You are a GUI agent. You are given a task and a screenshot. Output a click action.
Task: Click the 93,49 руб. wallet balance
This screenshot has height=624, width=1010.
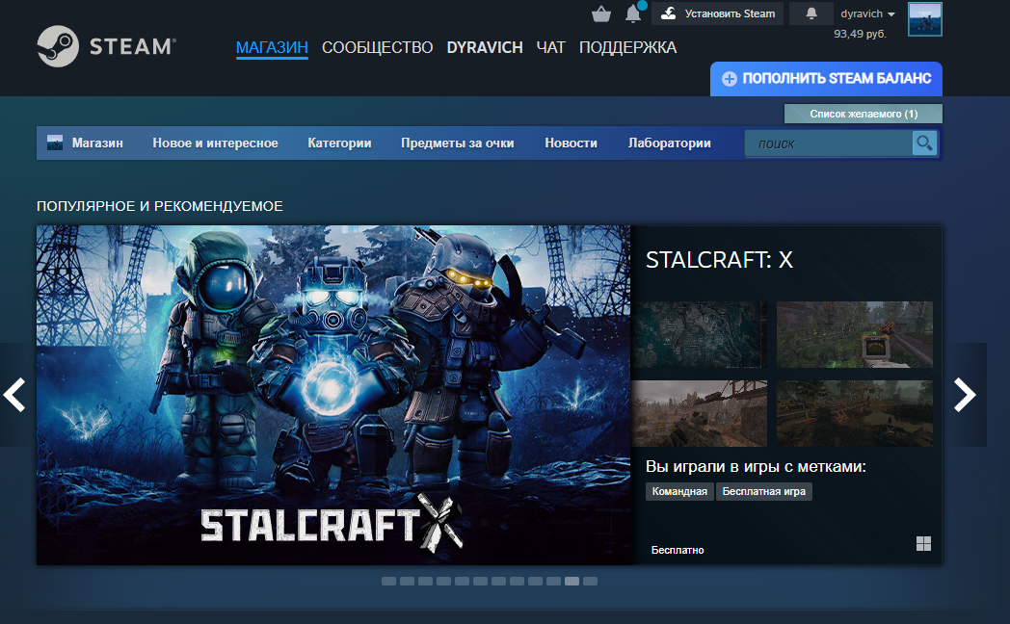[860, 34]
